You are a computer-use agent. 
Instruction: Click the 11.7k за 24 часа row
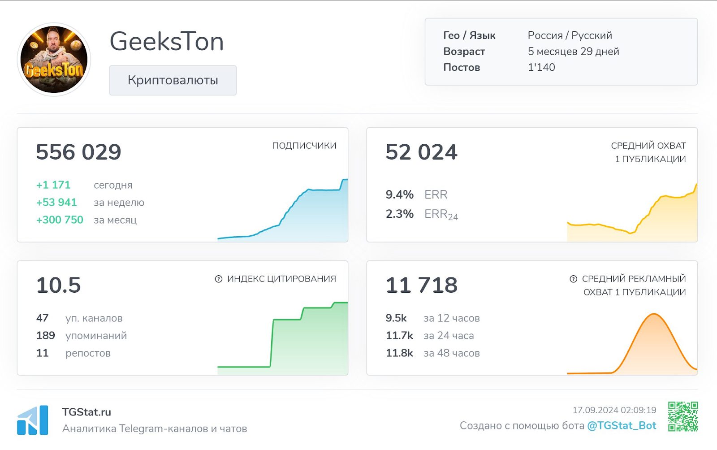coord(430,336)
